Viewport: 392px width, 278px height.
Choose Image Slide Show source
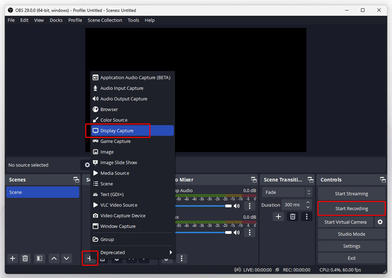point(132,163)
